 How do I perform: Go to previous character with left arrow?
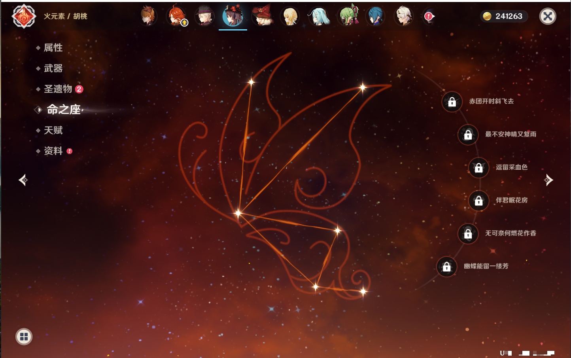(x=23, y=180)
